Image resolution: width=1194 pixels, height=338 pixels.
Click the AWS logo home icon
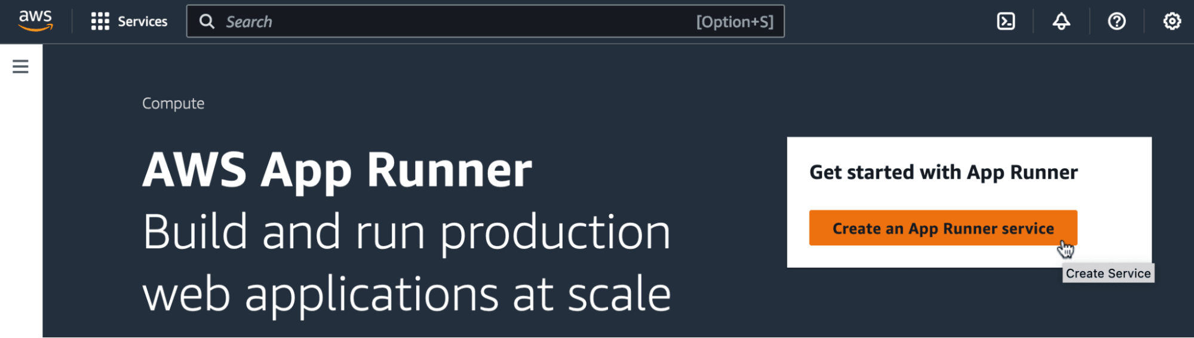click(x=35, y=20)
